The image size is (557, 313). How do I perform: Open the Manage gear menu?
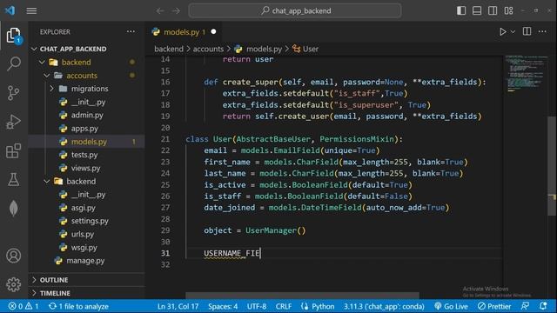(x=14, y=284)
